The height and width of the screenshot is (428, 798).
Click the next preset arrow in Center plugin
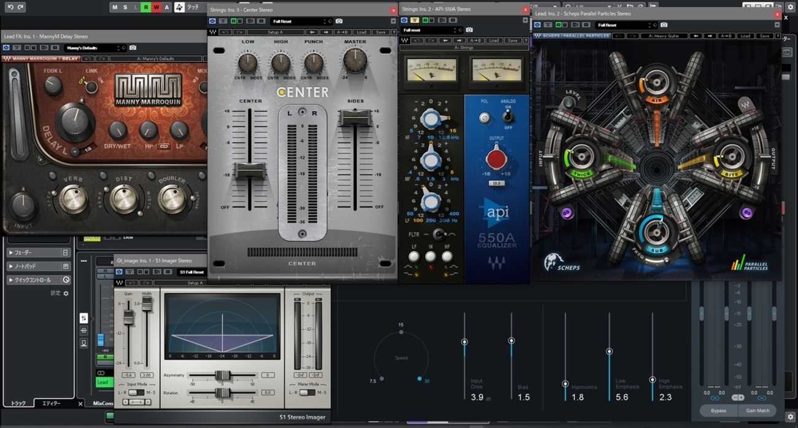[x=325, y=32]
